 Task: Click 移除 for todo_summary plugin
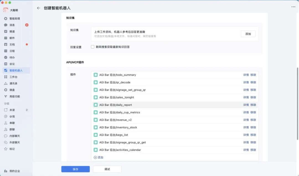click(x=253, y=75)
